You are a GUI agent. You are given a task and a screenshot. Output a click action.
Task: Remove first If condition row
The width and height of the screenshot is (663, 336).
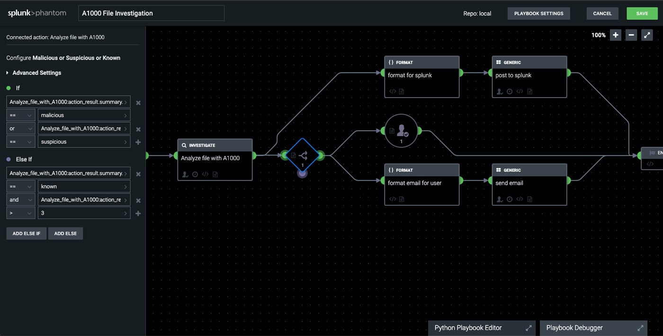(138, 102)
